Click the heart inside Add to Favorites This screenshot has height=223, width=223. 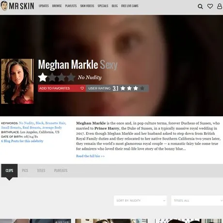[x=82, y=88]
